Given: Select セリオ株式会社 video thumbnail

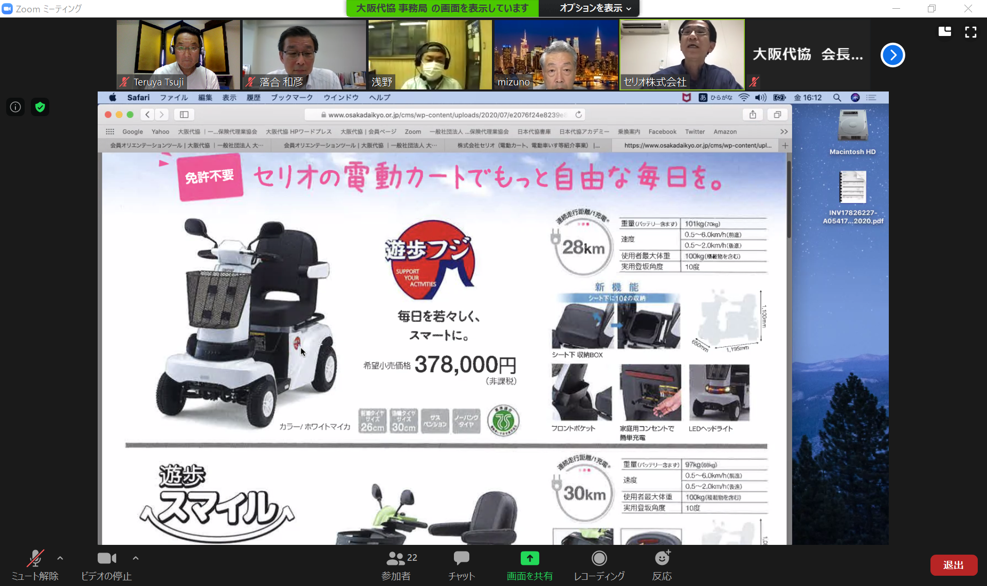Looking at the screenshot, I should click(682, 54).
